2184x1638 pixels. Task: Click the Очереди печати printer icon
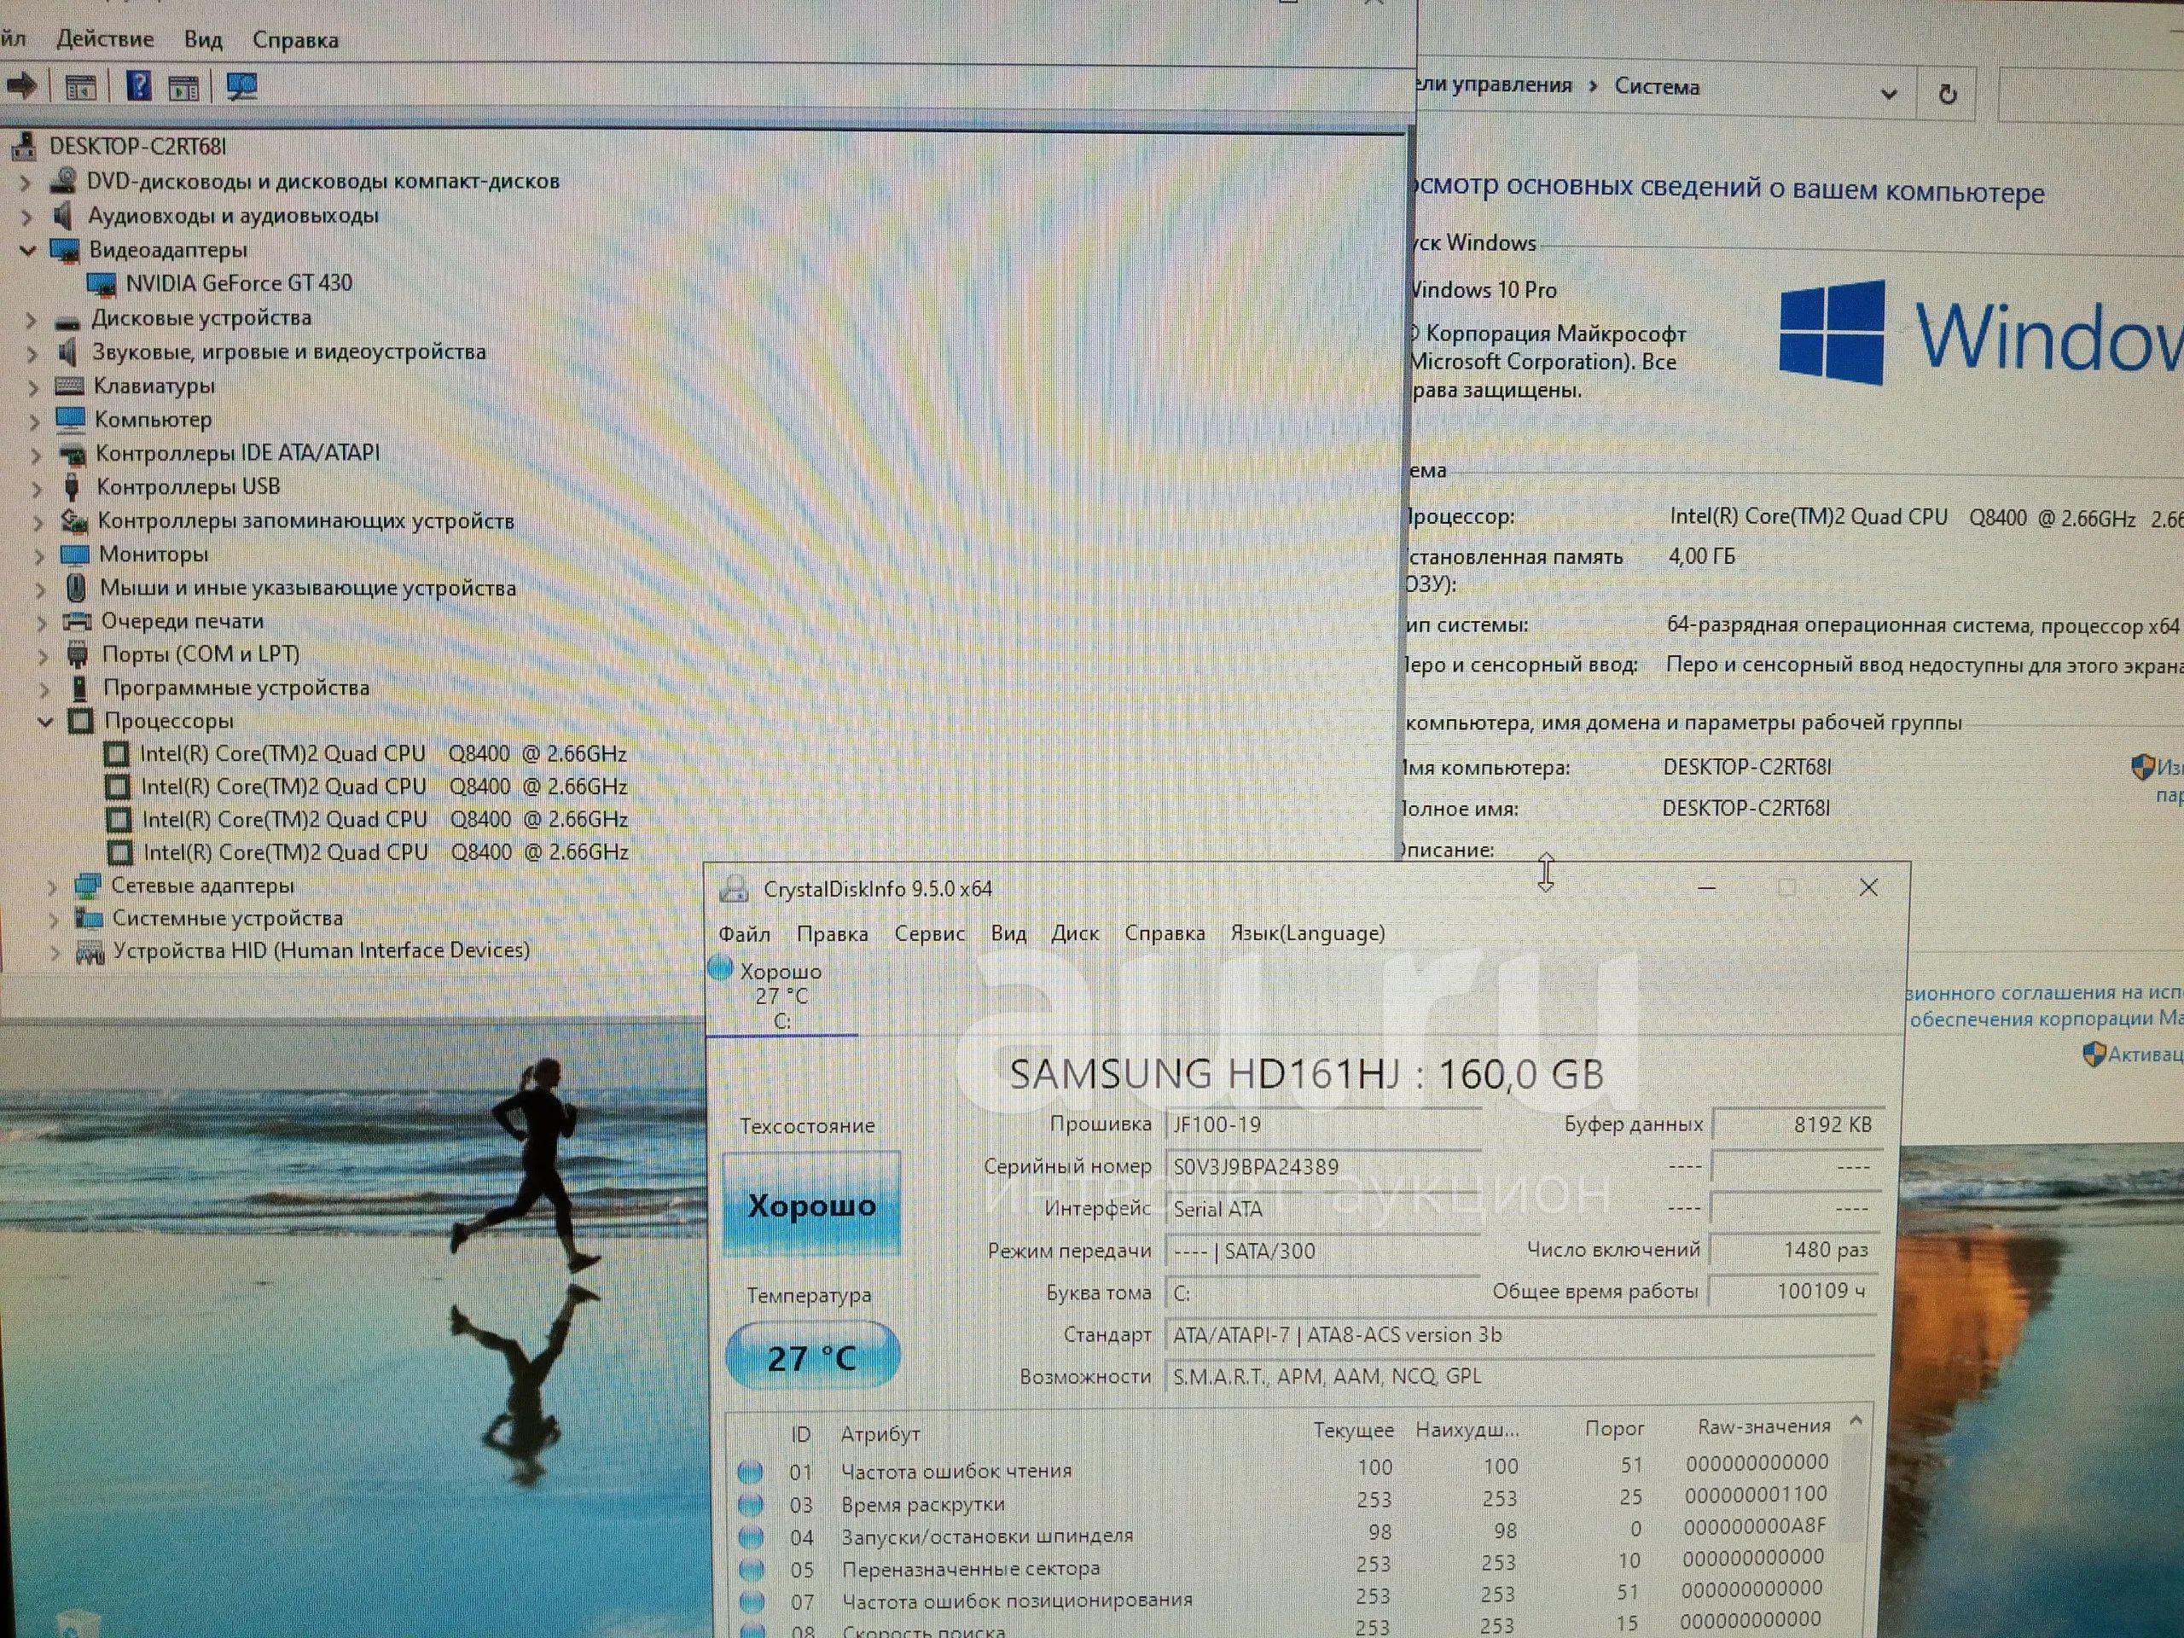77,621
